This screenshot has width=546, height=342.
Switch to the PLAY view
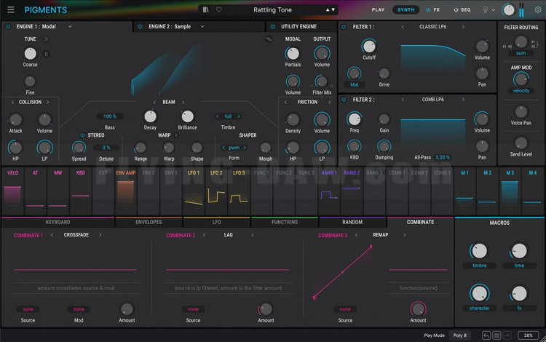point(378,9)
